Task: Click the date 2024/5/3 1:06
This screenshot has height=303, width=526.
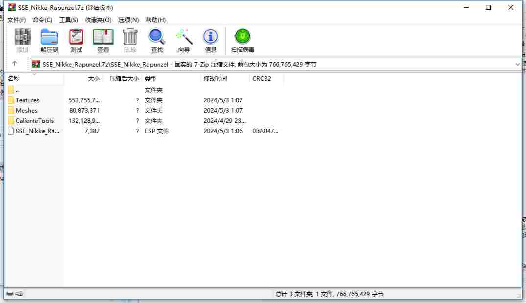Action: click(223, 131)
